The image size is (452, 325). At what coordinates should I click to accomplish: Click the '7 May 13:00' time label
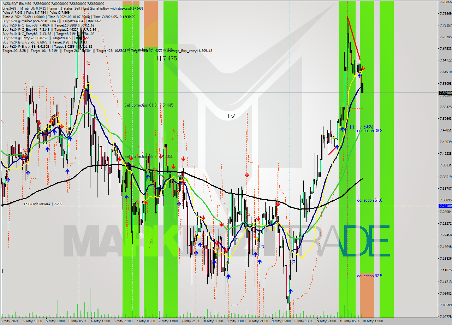168,321
